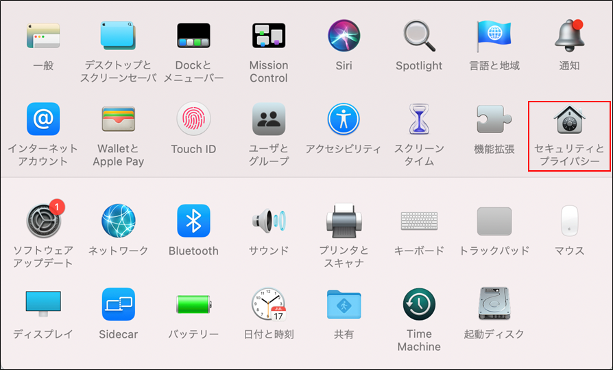Open ソフトウェアアップデート with badge
This screenshot has height=370, width=613.
tap(43, 220)
